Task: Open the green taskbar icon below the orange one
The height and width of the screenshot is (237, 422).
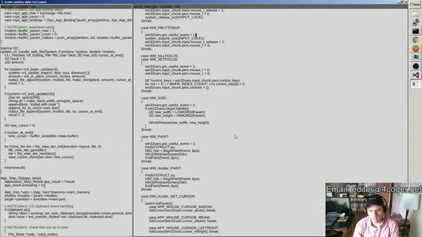Action: tap(415, 57)
